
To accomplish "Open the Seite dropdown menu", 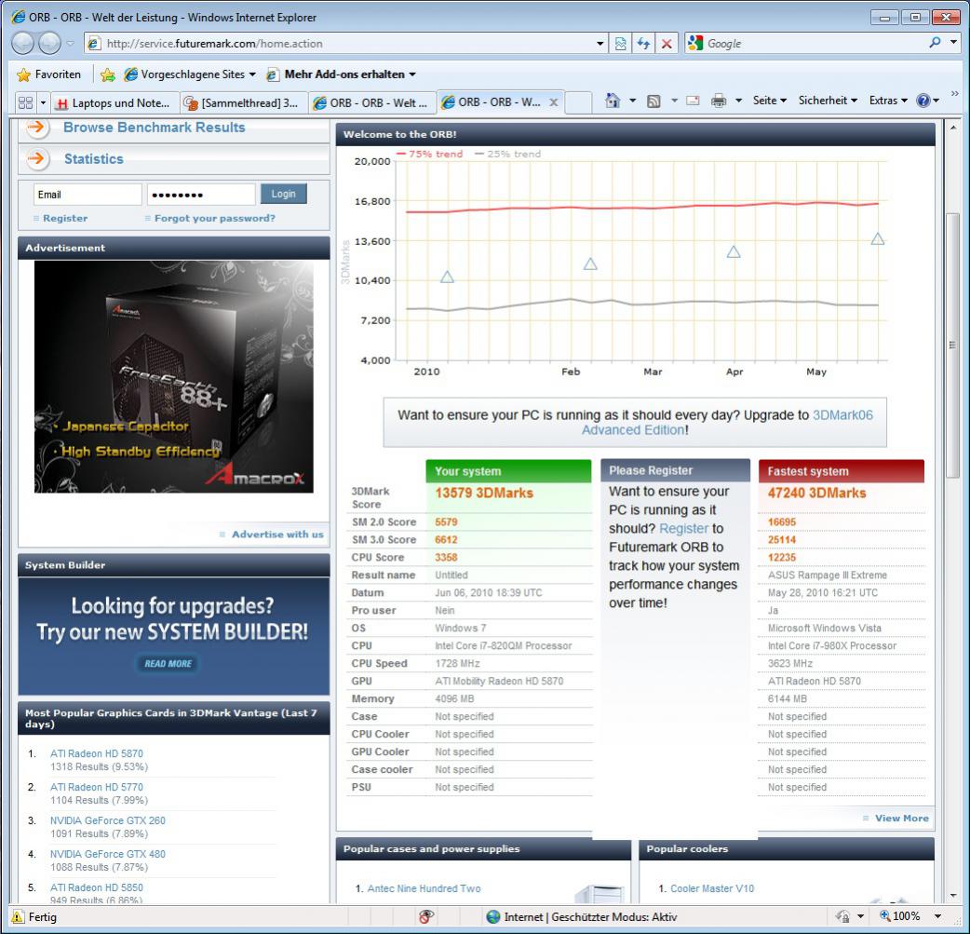I will click(x=769, y=101).
